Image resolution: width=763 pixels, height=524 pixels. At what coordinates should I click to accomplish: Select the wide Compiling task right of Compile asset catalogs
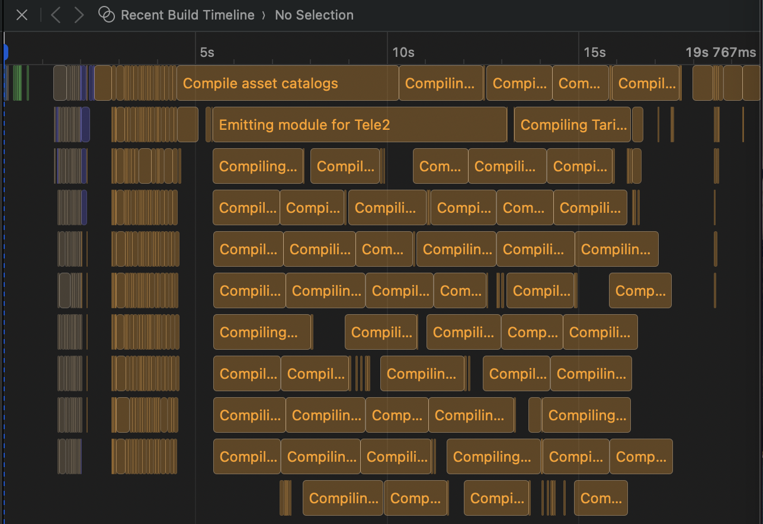pos(441,83)
